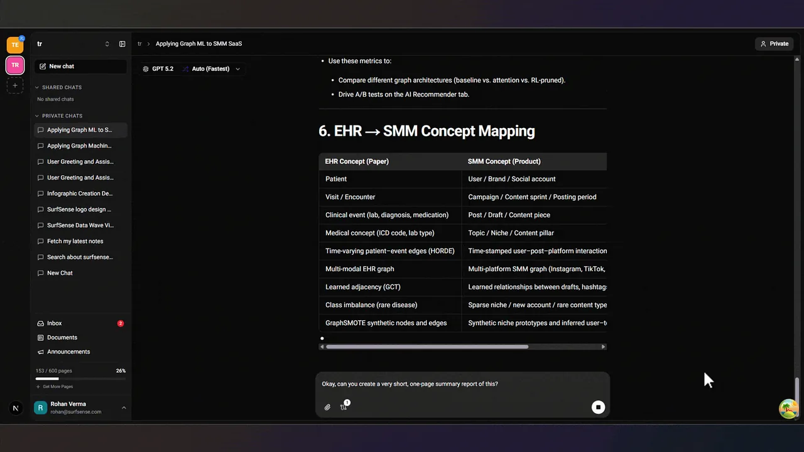Click the teal R user avatar

[x=41, y=408]
